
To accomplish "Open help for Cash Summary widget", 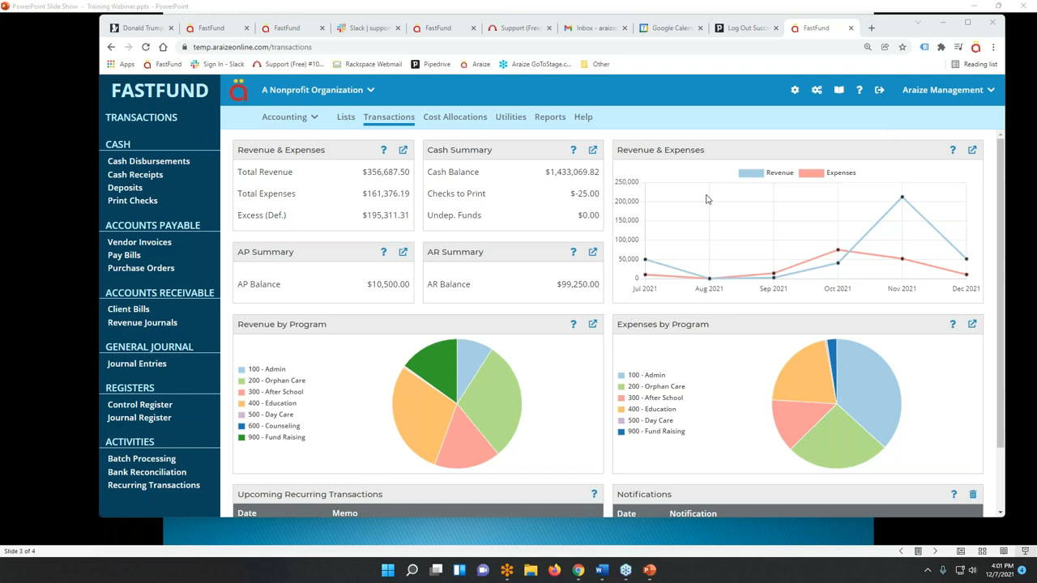I will [574, 150].
